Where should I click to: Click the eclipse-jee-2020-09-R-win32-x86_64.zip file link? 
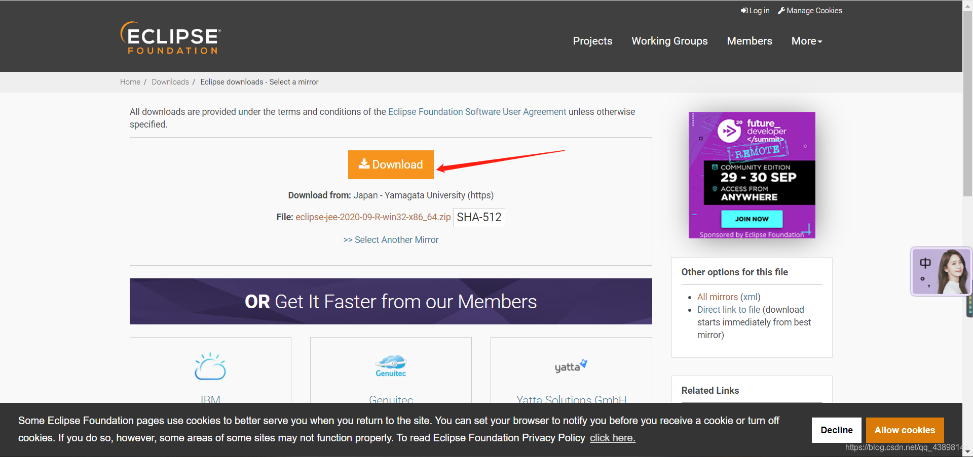tap(373, 217)
